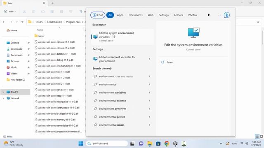Open Edit environment variables for your account

120,59
